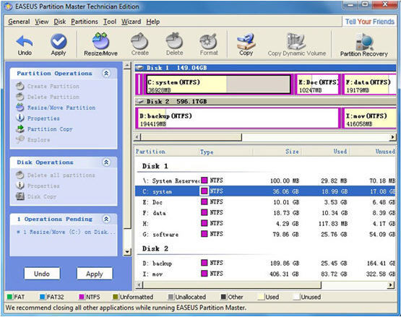Screen dimensions: 401x317
Task: Select E: Doc block in disk map
Action: point(318,84)
